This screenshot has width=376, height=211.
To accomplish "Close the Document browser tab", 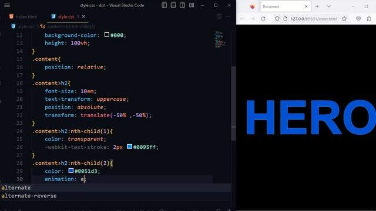I will pos(306,6).
